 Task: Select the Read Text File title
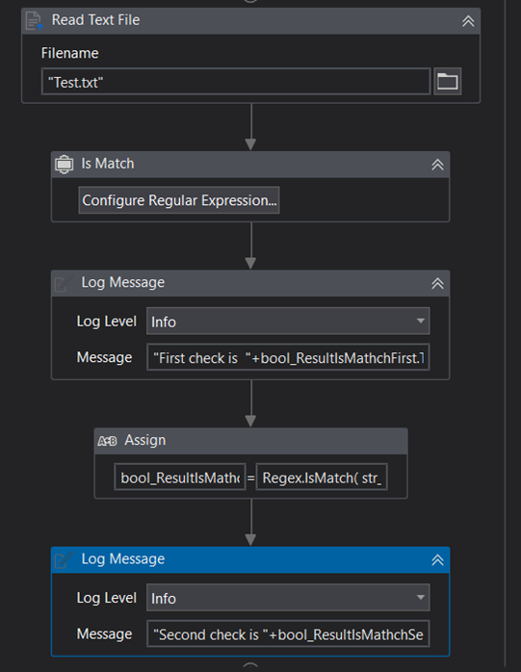click(95, 20)
